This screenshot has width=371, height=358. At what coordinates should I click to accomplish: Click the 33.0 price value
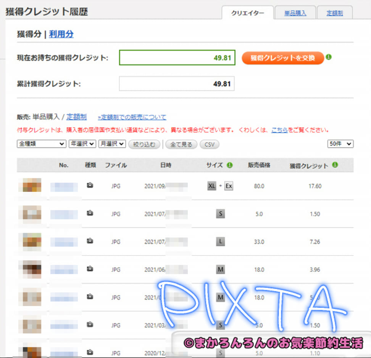[259, 242]
